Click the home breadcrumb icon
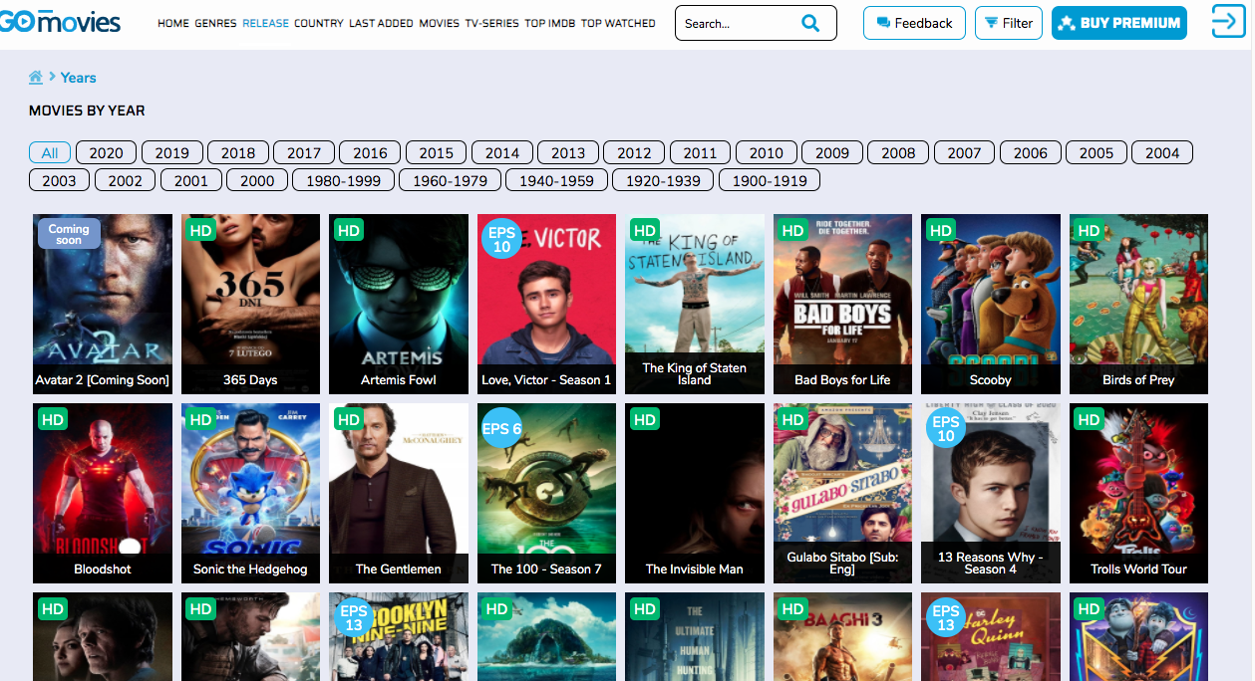 pyautogui.click(x=36, y=77)
